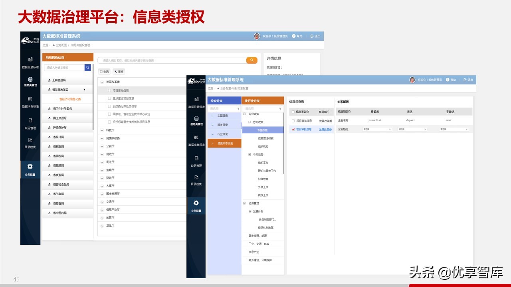The height and width of the screenshot is (287, 511).
Task: Open 目录检索 in back window sidebar
Action: pos(30,143)
